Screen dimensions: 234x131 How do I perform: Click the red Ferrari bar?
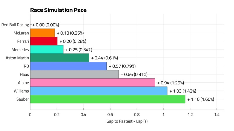point(44,41)
